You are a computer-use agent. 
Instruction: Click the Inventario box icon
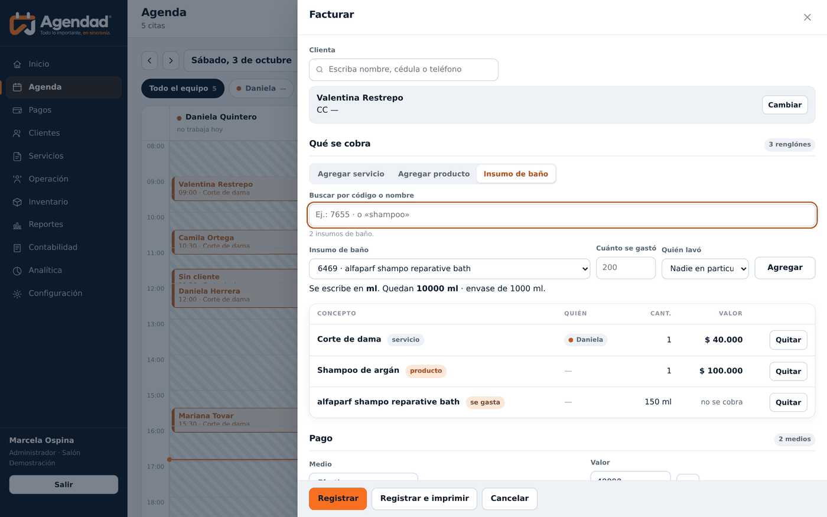click(17, 202)
